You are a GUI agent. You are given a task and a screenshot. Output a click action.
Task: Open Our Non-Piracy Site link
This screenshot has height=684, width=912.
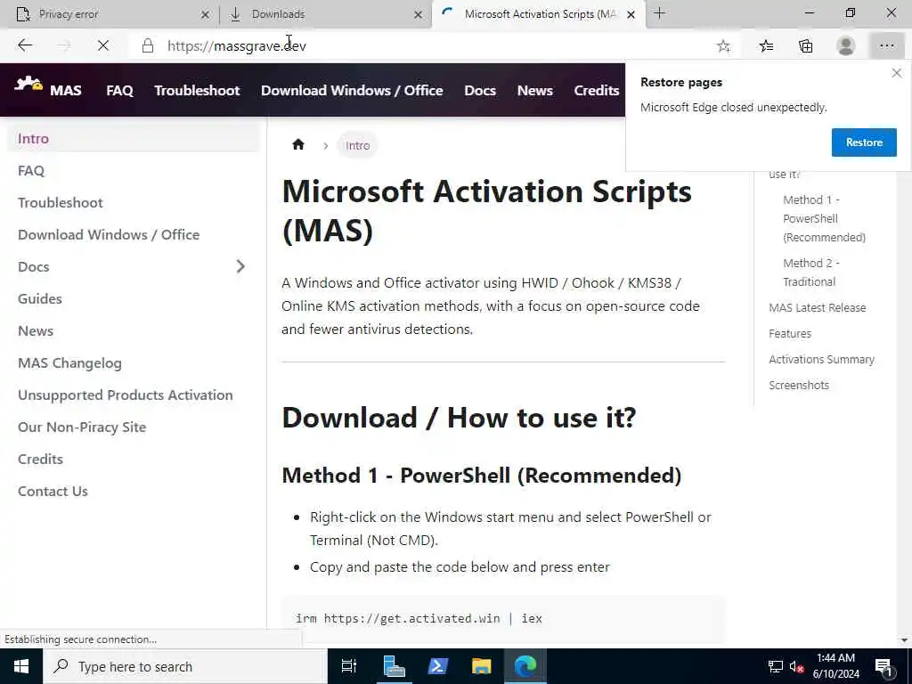point(81,427)
